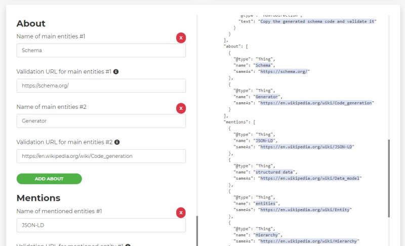
Task: Click 'Validation URL for main entities #2' label
Action: tap(65, 142)
